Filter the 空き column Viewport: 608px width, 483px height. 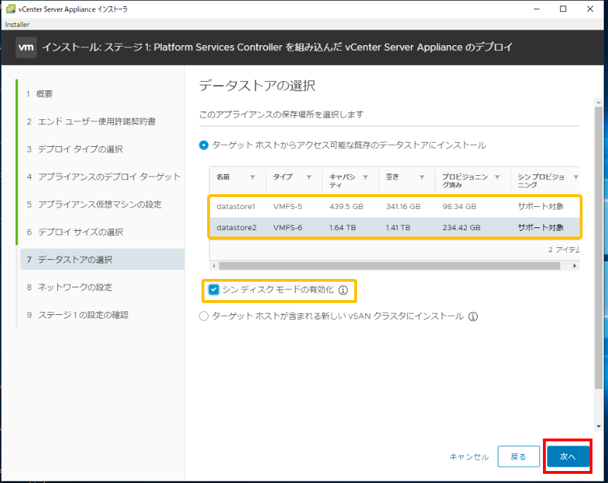[x=422, y=177]
